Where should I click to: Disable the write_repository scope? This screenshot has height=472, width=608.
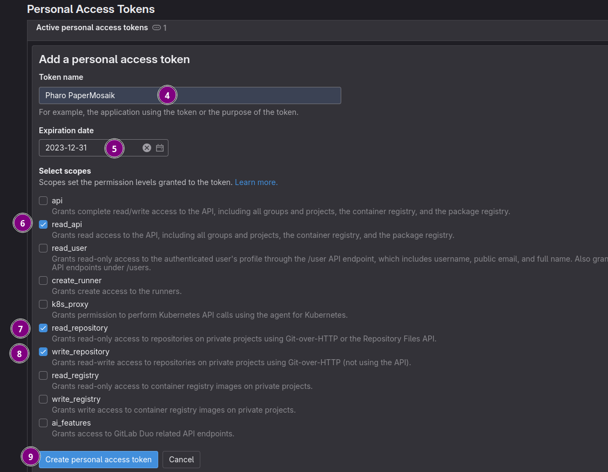click(43, 352)
